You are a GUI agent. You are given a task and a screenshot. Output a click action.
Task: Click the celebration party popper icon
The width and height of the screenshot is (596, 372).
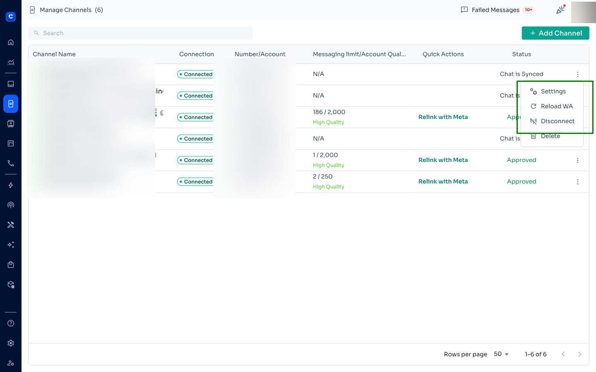pos(560,10)
